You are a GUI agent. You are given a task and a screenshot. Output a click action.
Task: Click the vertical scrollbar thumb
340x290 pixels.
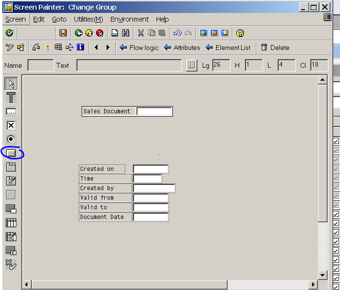click(322, 153)
